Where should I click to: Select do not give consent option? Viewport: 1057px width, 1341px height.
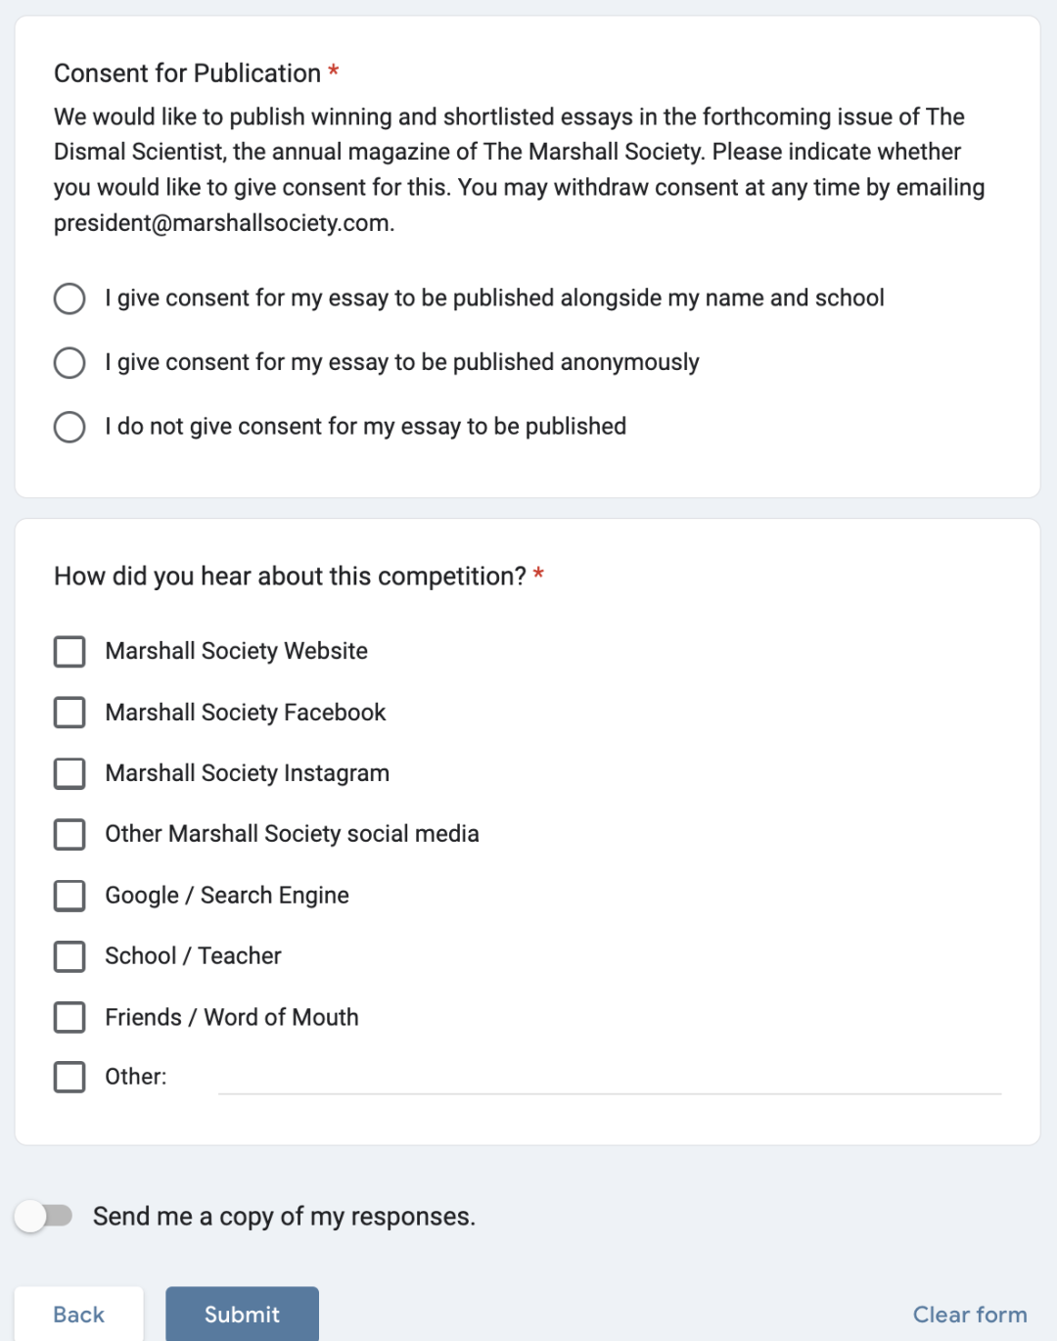pyautogui.click(x=69, y=427)
